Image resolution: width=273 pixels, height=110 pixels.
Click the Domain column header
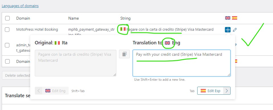point(23,18)
